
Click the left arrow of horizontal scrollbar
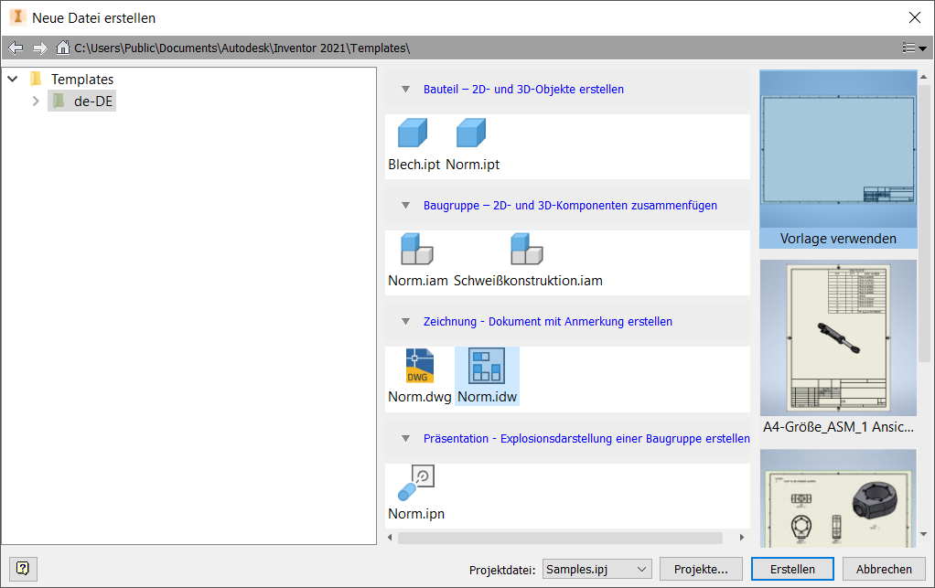coord(390,538)
